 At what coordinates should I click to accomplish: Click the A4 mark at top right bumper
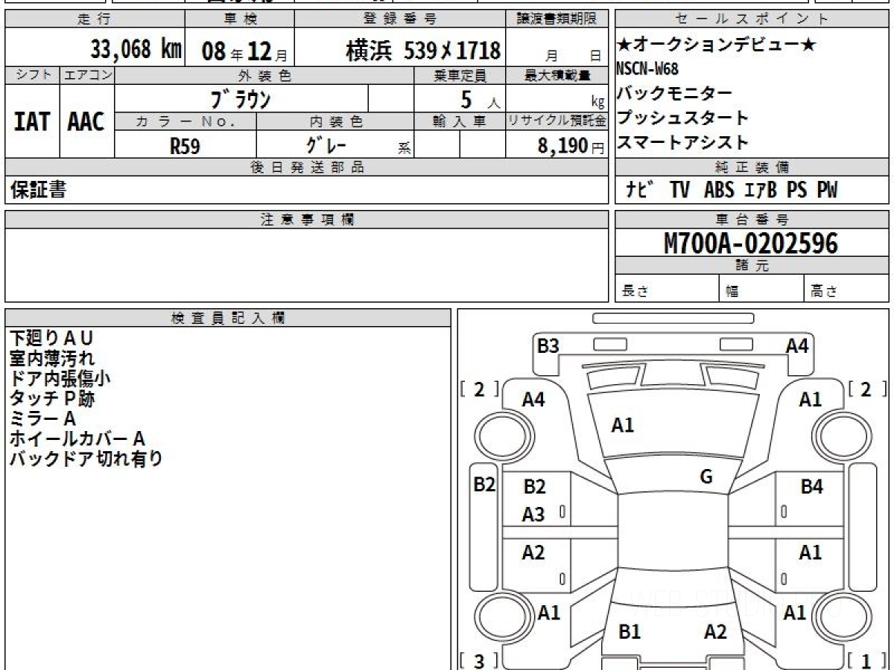click(797, 345)
